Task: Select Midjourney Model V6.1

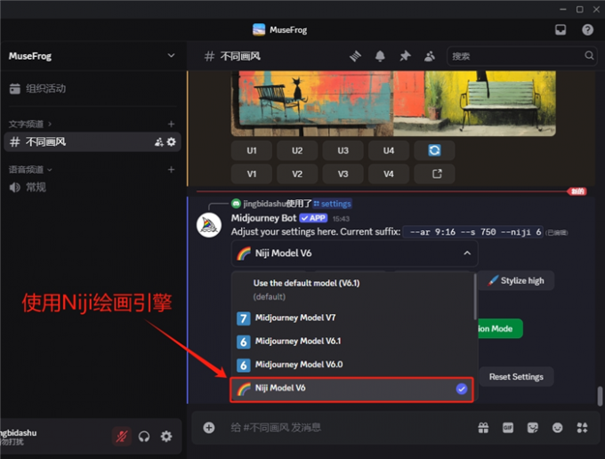Action: coord(352,342)
